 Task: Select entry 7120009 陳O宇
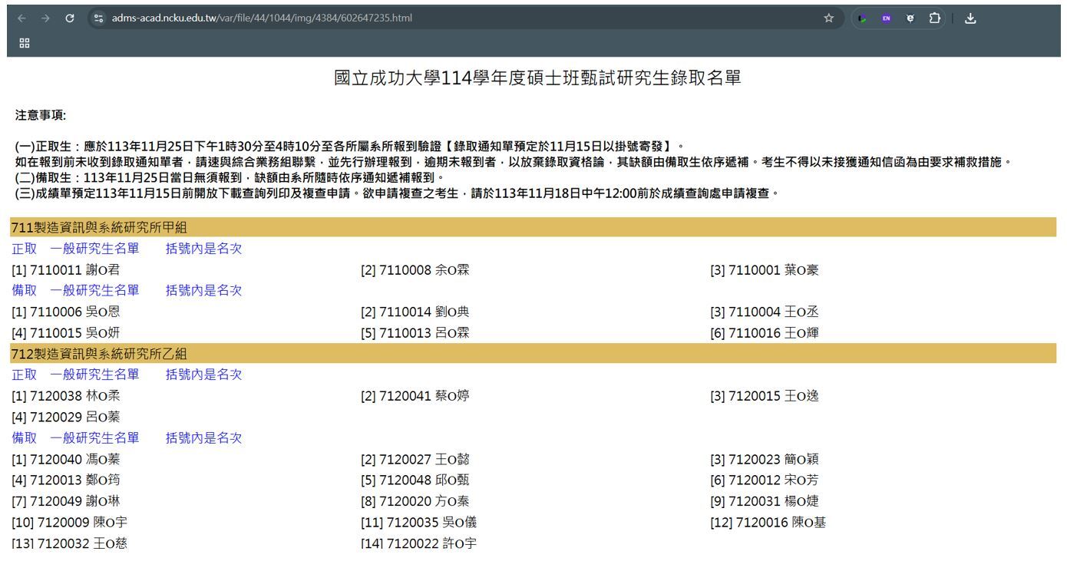coord(69,523)
